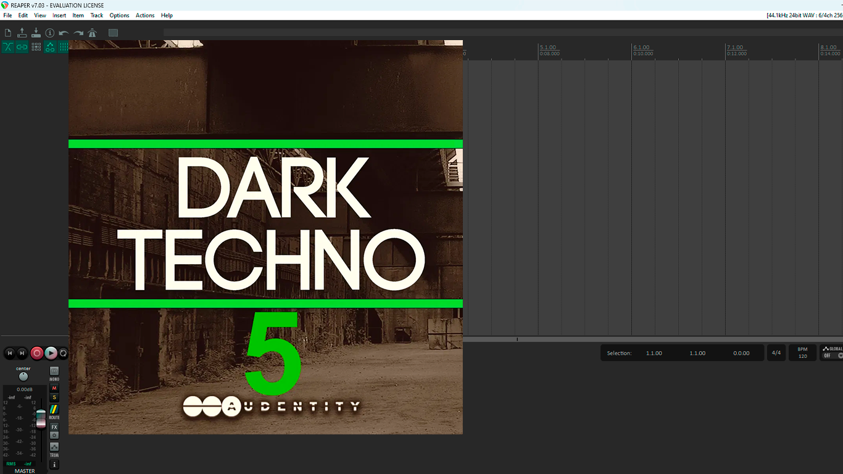
Task: Create a new project with the page icon
Action: click(x=8, y=33)
